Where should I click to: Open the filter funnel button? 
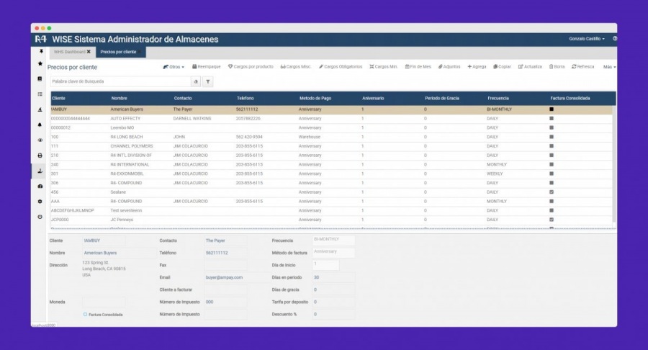[208, 82]
